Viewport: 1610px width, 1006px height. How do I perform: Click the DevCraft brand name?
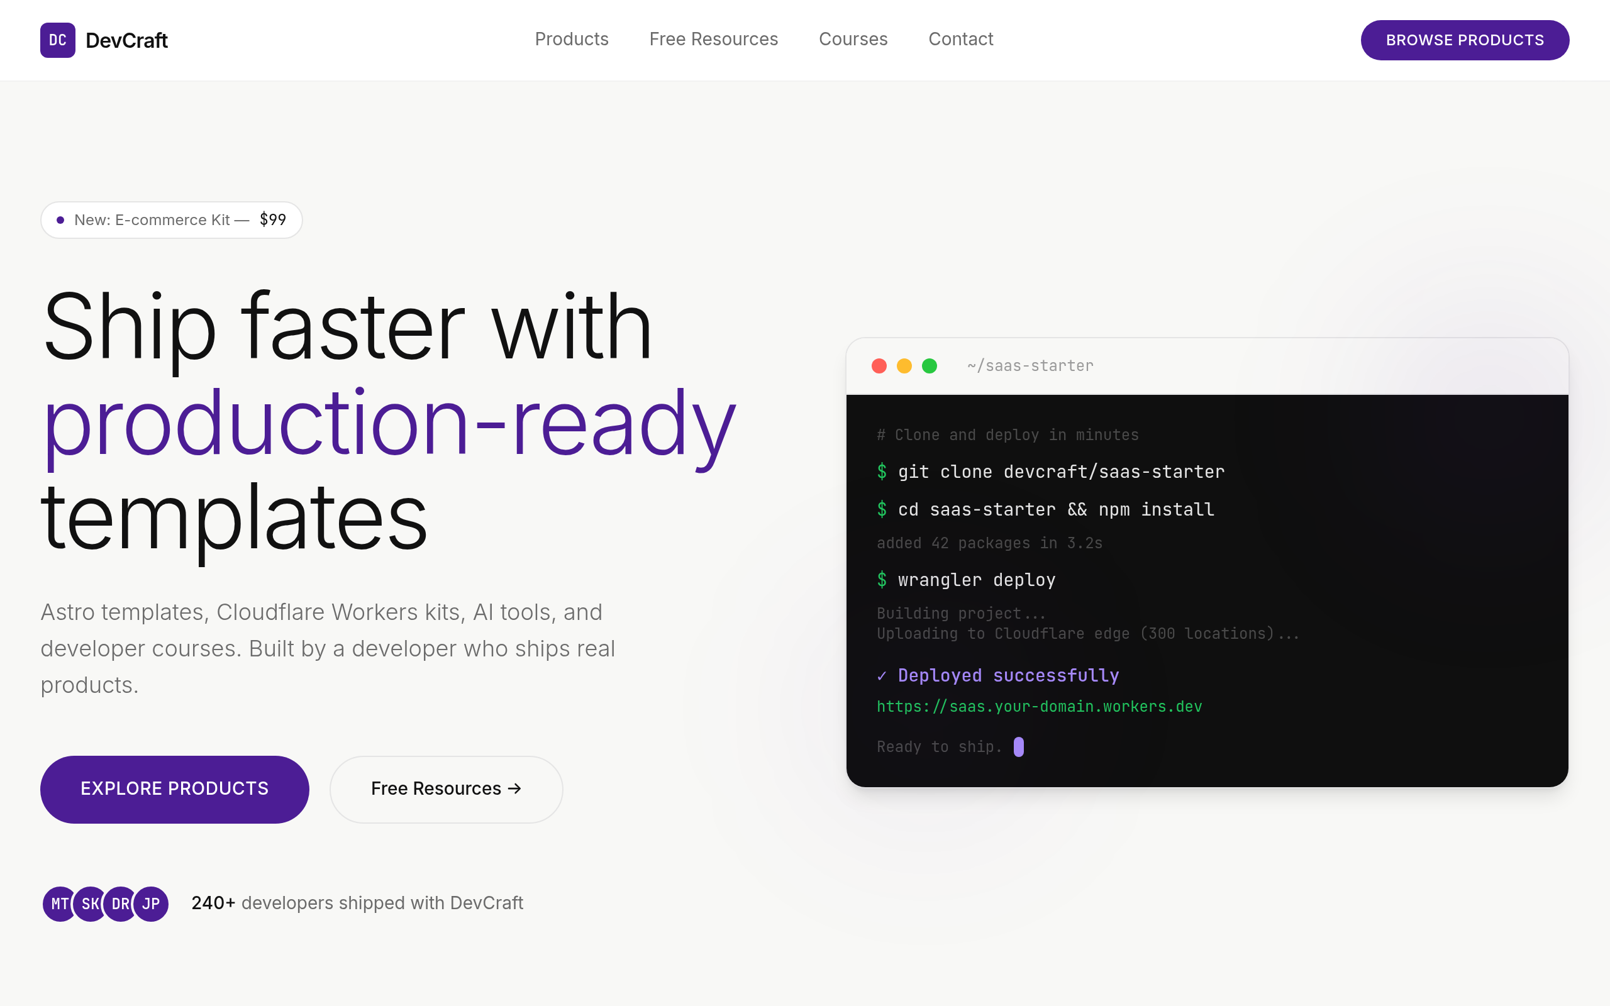point(126,41)
